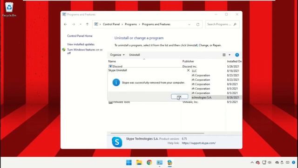Click the 8/9/2021 install date
298x168 pixels.
[x=232, y=84]
